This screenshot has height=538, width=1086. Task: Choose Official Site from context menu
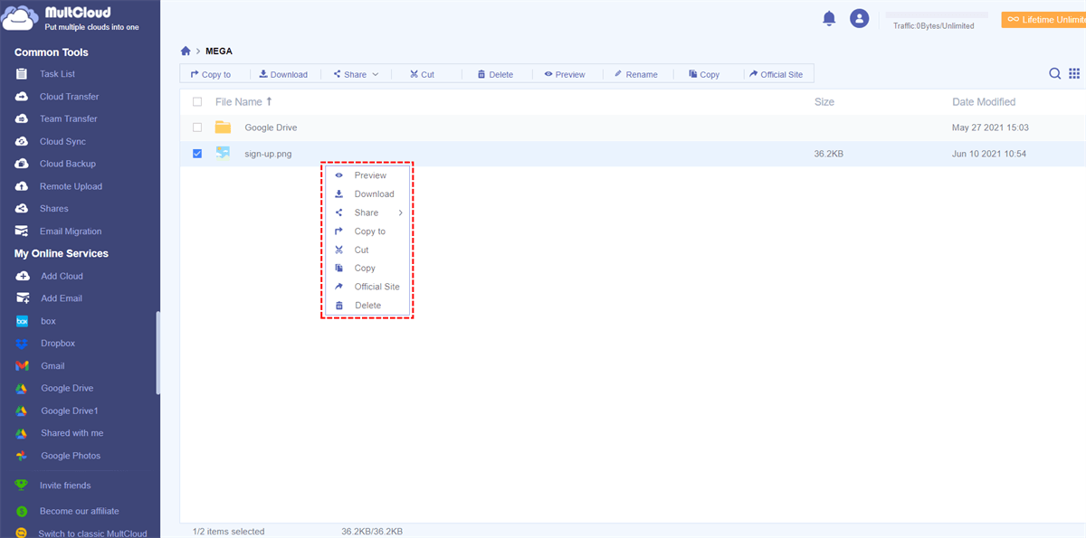click(x=368, y=287)
